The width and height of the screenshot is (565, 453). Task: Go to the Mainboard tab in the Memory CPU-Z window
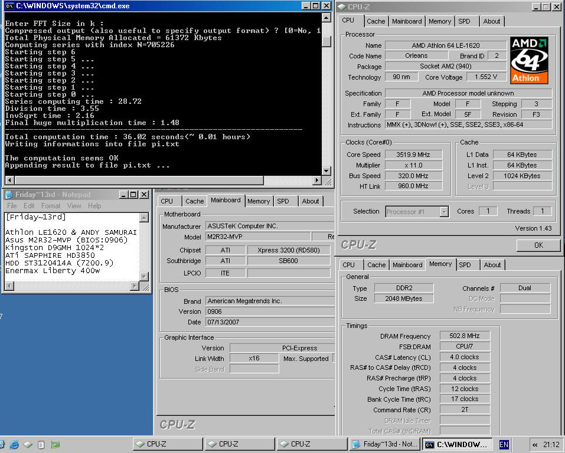click(407, 265)
